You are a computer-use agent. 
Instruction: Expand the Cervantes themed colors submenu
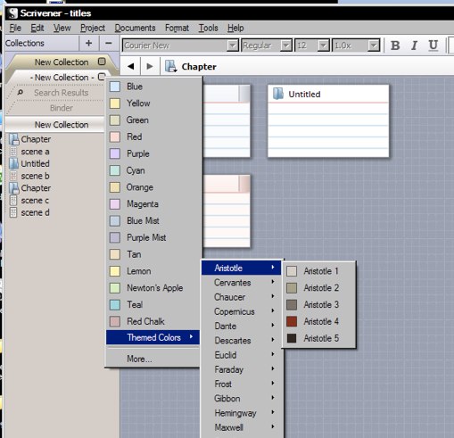[x=242, y=282]
